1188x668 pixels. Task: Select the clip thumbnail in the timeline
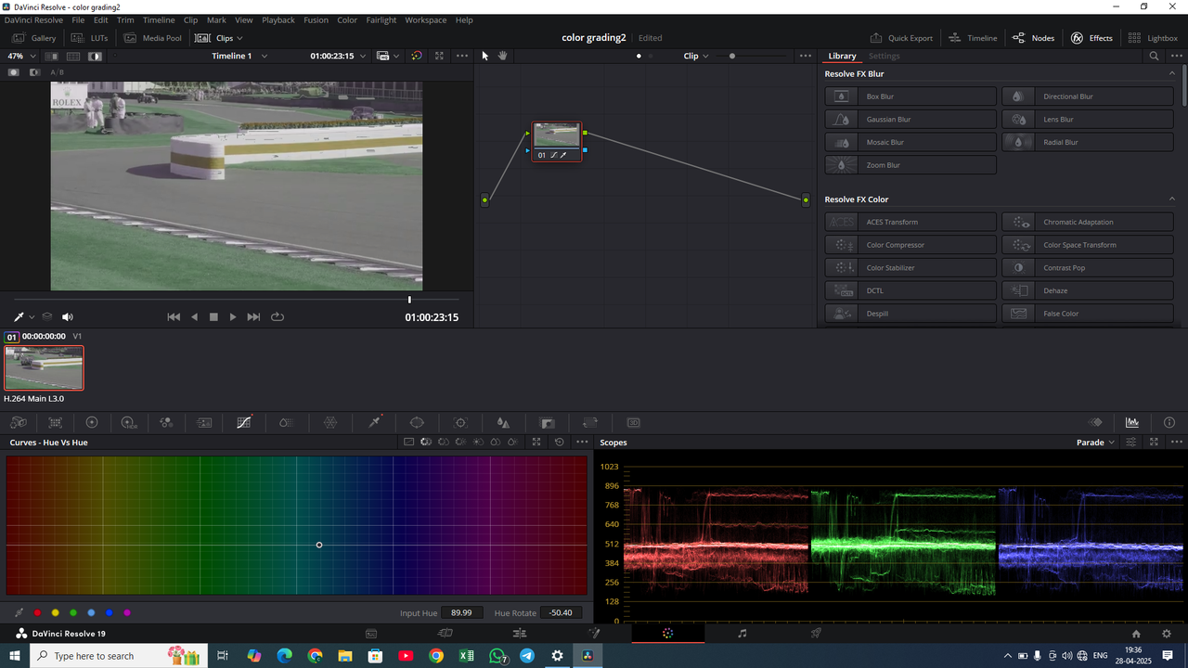click(x=43, y=367)
